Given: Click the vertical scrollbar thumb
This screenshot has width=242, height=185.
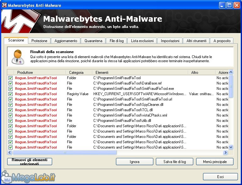Looking at the screenshot, I should tap(231, 86).
